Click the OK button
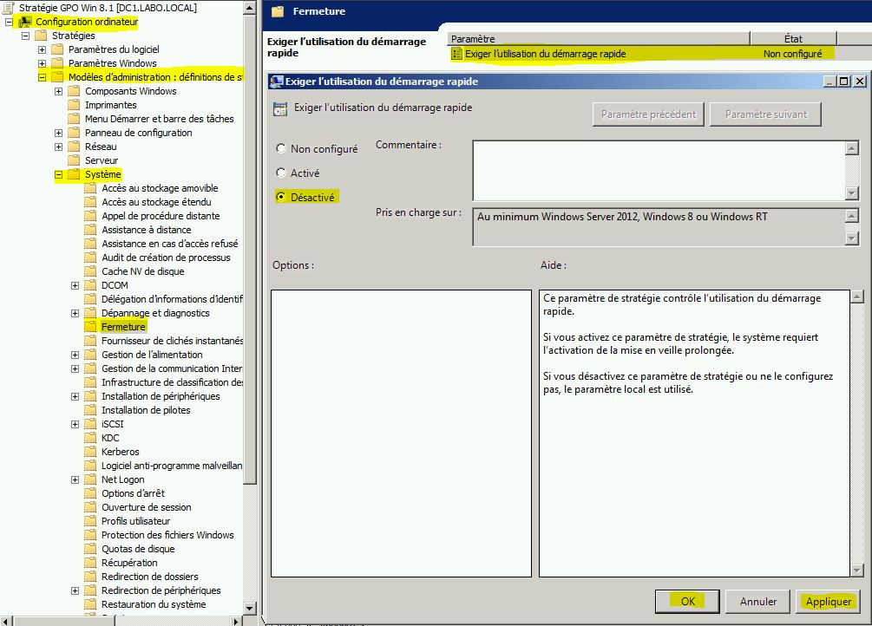Screen dimensions: 872x626 686,601
